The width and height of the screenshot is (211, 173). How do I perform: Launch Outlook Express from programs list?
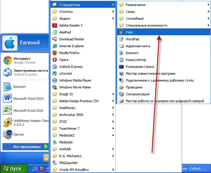click(x=83, y=66)
